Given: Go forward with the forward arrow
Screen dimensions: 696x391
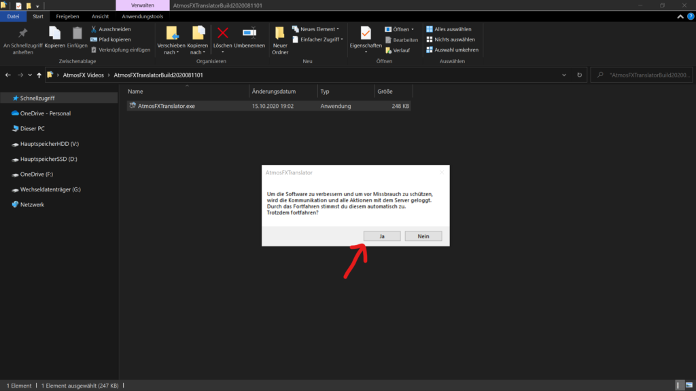Looking at the screenshot, I should coord(20,75).
